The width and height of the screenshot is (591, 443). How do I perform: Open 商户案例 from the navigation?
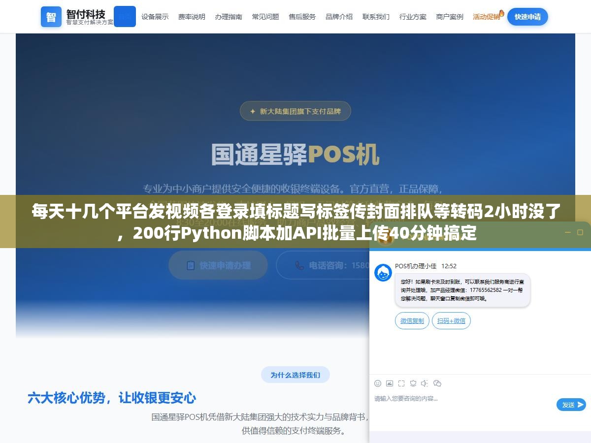[x=450, y=17]
